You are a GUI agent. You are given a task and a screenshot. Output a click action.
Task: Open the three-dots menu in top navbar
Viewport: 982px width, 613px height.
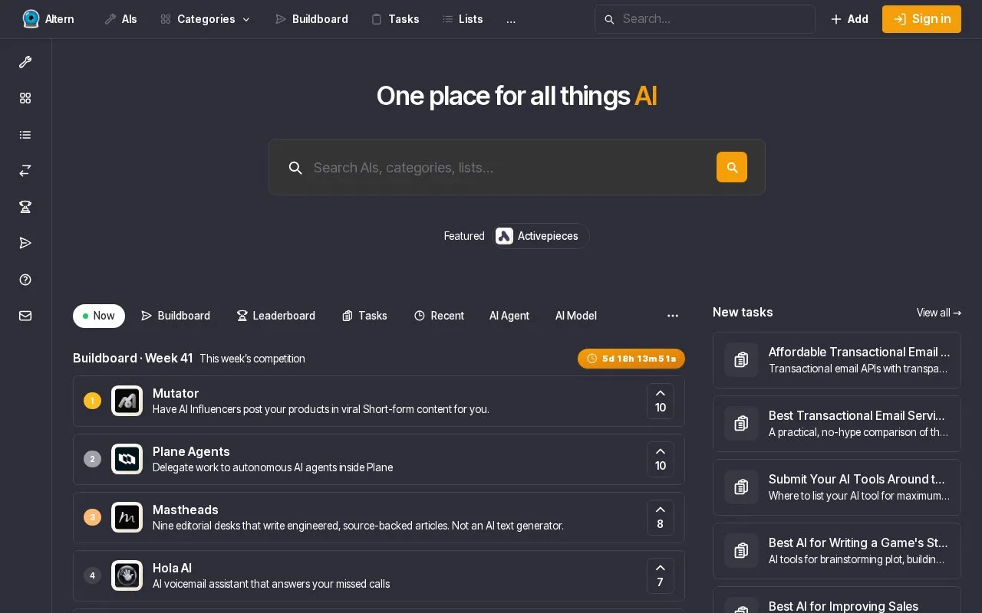click(511, 19)
